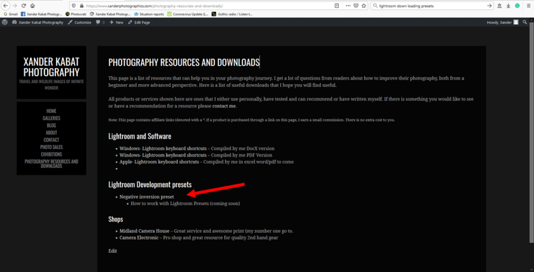Click the green Grammarly extension icon
534x272 pixels.
(517, 6)
